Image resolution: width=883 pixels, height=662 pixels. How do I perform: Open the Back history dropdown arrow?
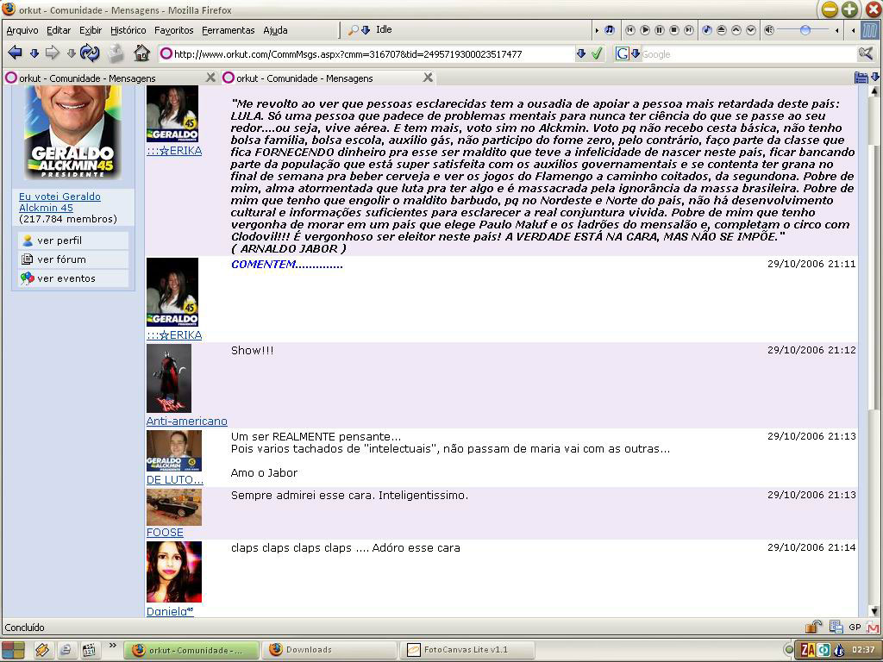click(x=34, y=53)
